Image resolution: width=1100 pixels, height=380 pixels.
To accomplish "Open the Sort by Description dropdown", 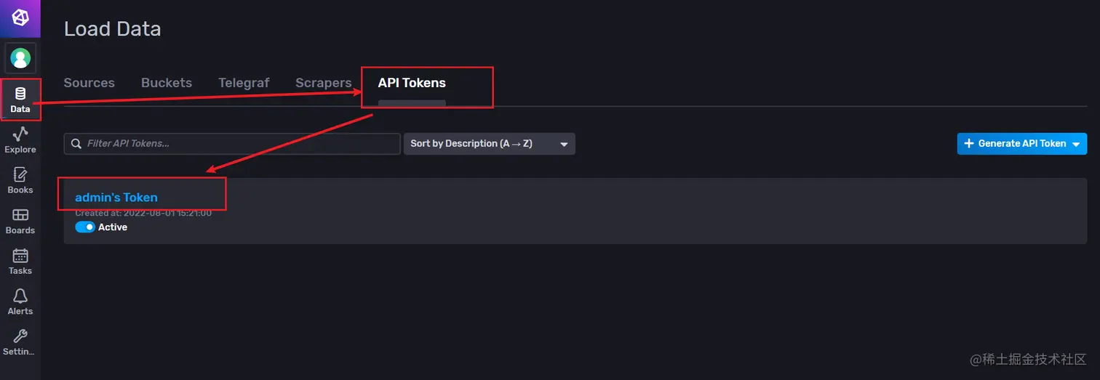I will (x=490, y=144).
